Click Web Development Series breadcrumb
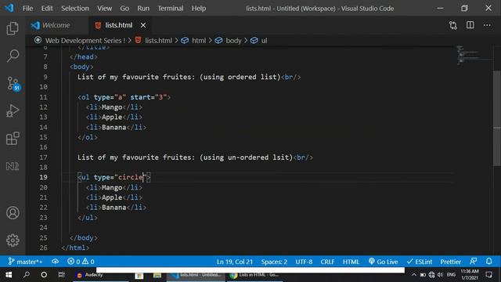 (x=85, y=41)
